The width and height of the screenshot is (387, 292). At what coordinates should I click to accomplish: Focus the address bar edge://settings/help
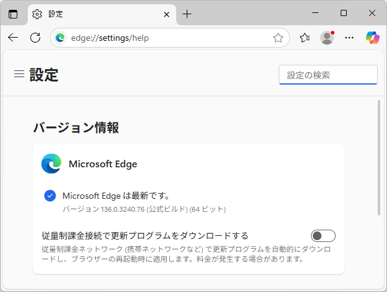[x=170, y=38]
